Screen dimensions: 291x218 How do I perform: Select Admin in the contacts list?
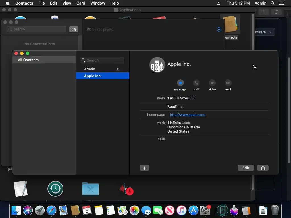[x=102, y=69]
